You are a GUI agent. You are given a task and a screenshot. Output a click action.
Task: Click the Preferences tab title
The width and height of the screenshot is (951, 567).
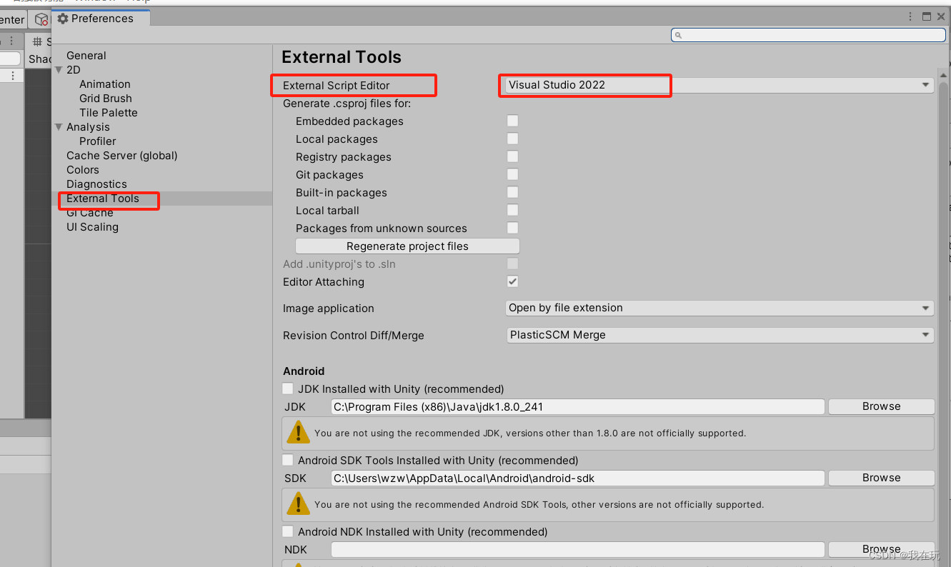coord(102,19)
